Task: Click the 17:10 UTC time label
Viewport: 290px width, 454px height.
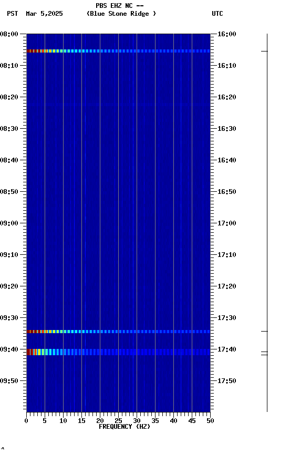Action: [227, 255]
